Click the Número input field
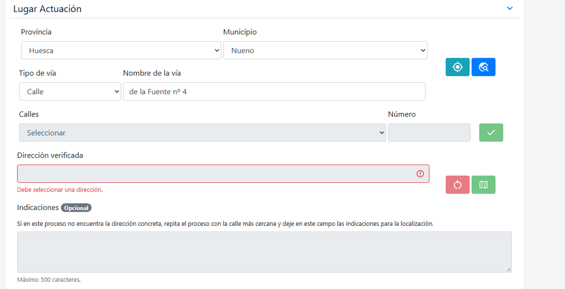This screenshot has width=565, height=289. pos(429,133)
